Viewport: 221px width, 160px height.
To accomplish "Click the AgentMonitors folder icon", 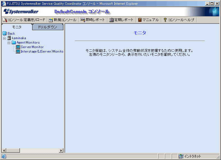I will coord(14,42).
